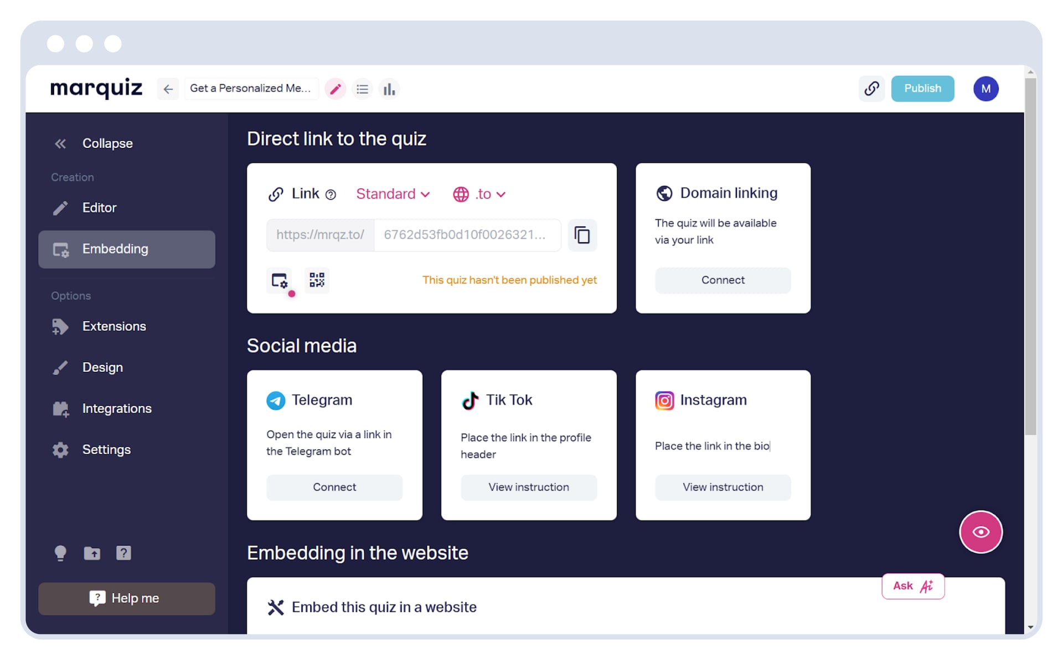Click the 'This quiz hasn't been published yet' notice
1063x654 pixels.
click(509, 280)
